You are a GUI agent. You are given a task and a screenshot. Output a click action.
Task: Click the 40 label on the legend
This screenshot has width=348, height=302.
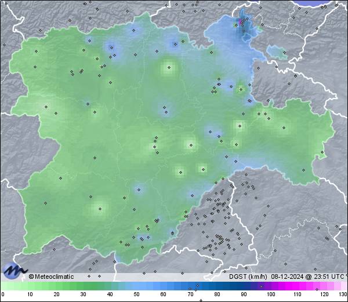point(110,294)
